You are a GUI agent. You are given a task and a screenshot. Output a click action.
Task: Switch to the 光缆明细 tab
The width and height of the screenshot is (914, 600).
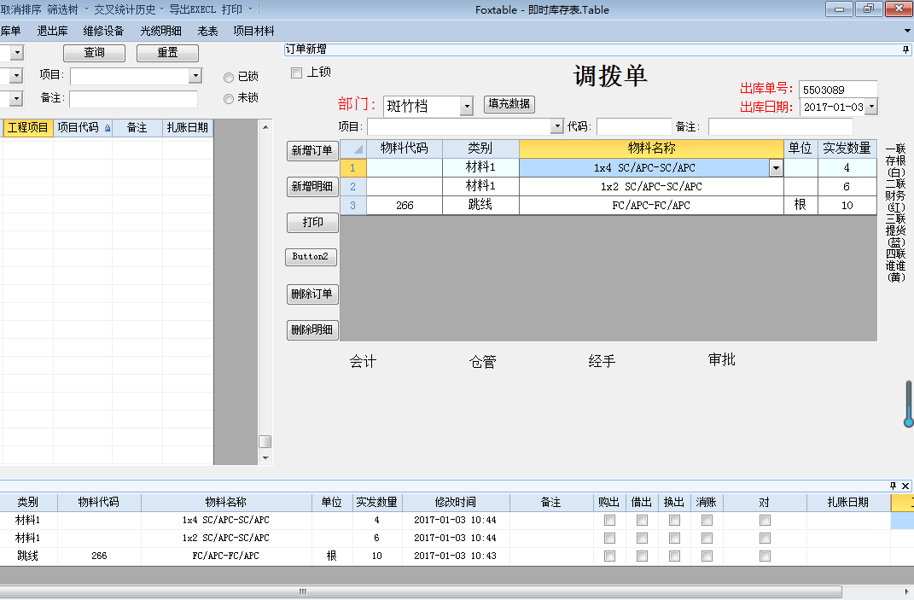click(x=160, y=31)
